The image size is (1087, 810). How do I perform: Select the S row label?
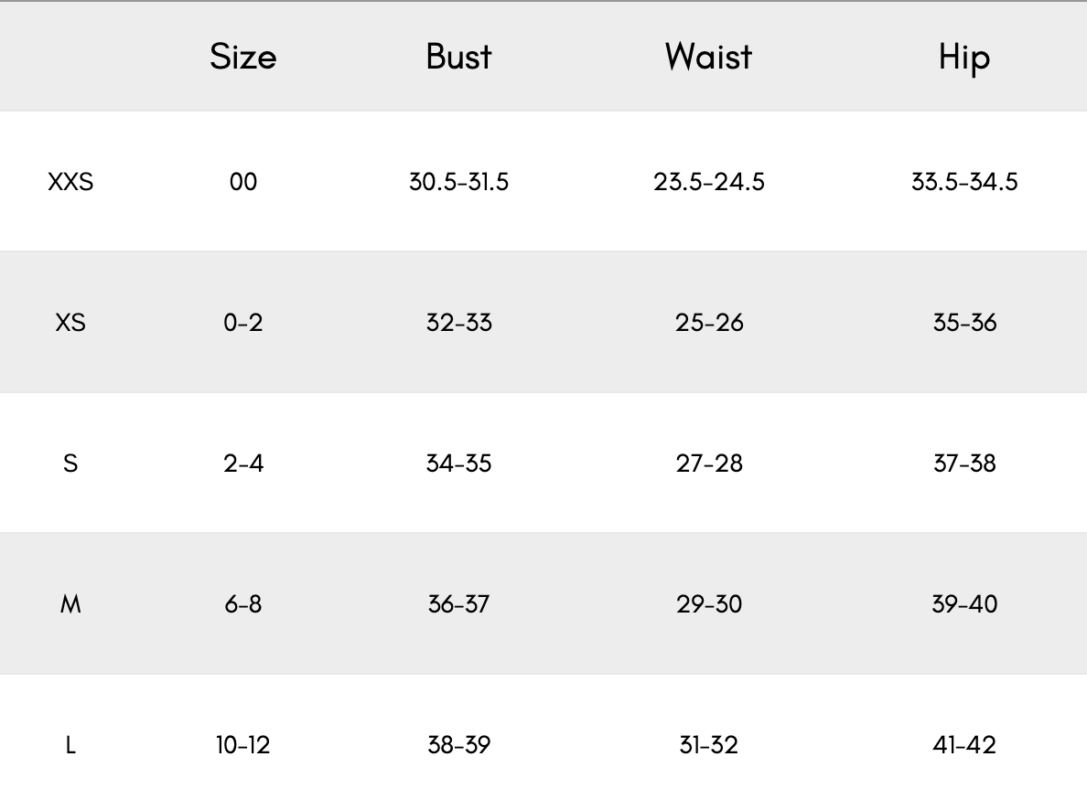click(x=70, y=464)
